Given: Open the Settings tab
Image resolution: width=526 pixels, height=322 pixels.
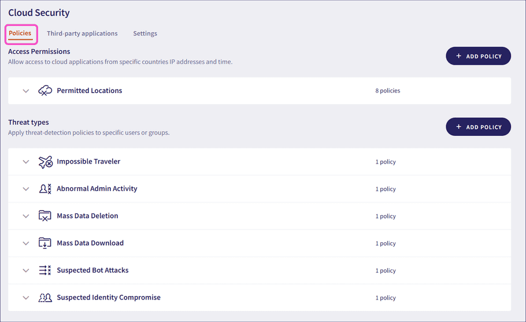Looking at the screenshot, I should coord(145,34).
